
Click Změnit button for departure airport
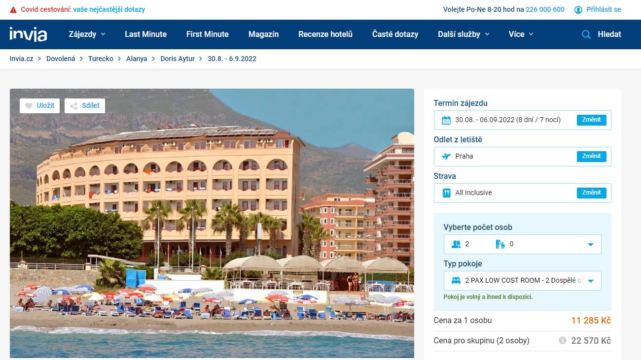click(591, 156)
